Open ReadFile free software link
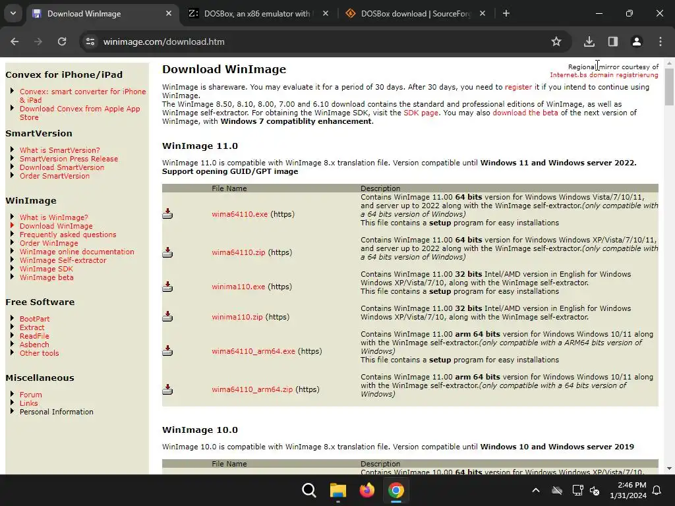This screenshot has height=506, width=675. click(x=34, y=336)
